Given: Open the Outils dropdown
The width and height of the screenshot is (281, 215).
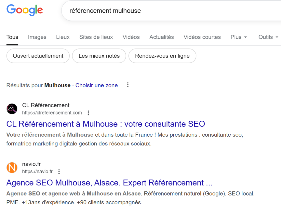Looking at the screenshot, I should coord(268,37).
